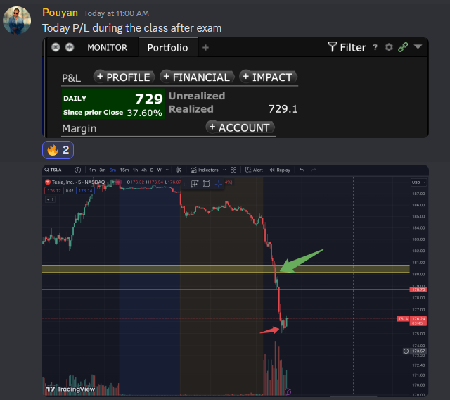Viewport: 450px width, 400px height.
Task: Click the question mark help icon
Action: [375, 47]
